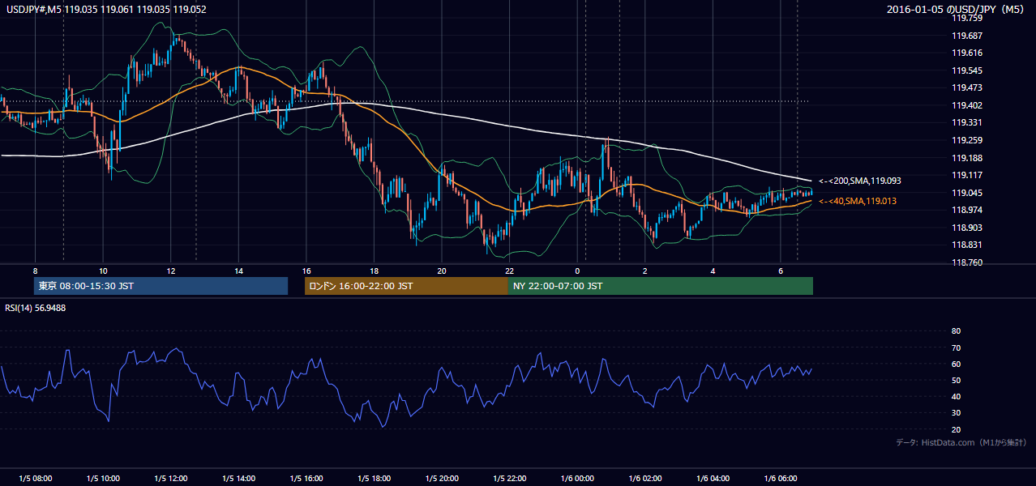Click the RSI 40 level label
1036x486 pixels.
click(956, 396)
